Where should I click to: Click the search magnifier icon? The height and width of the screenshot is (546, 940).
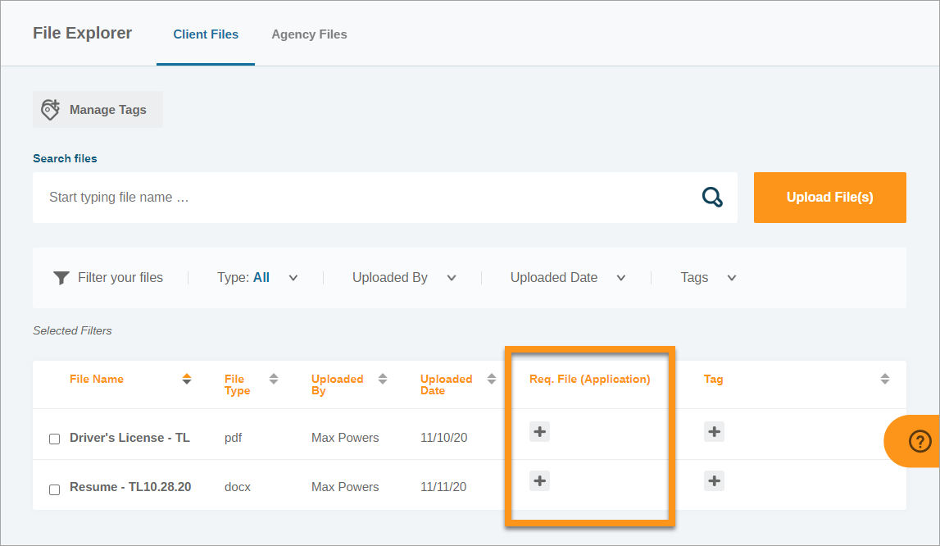point(712,198)
